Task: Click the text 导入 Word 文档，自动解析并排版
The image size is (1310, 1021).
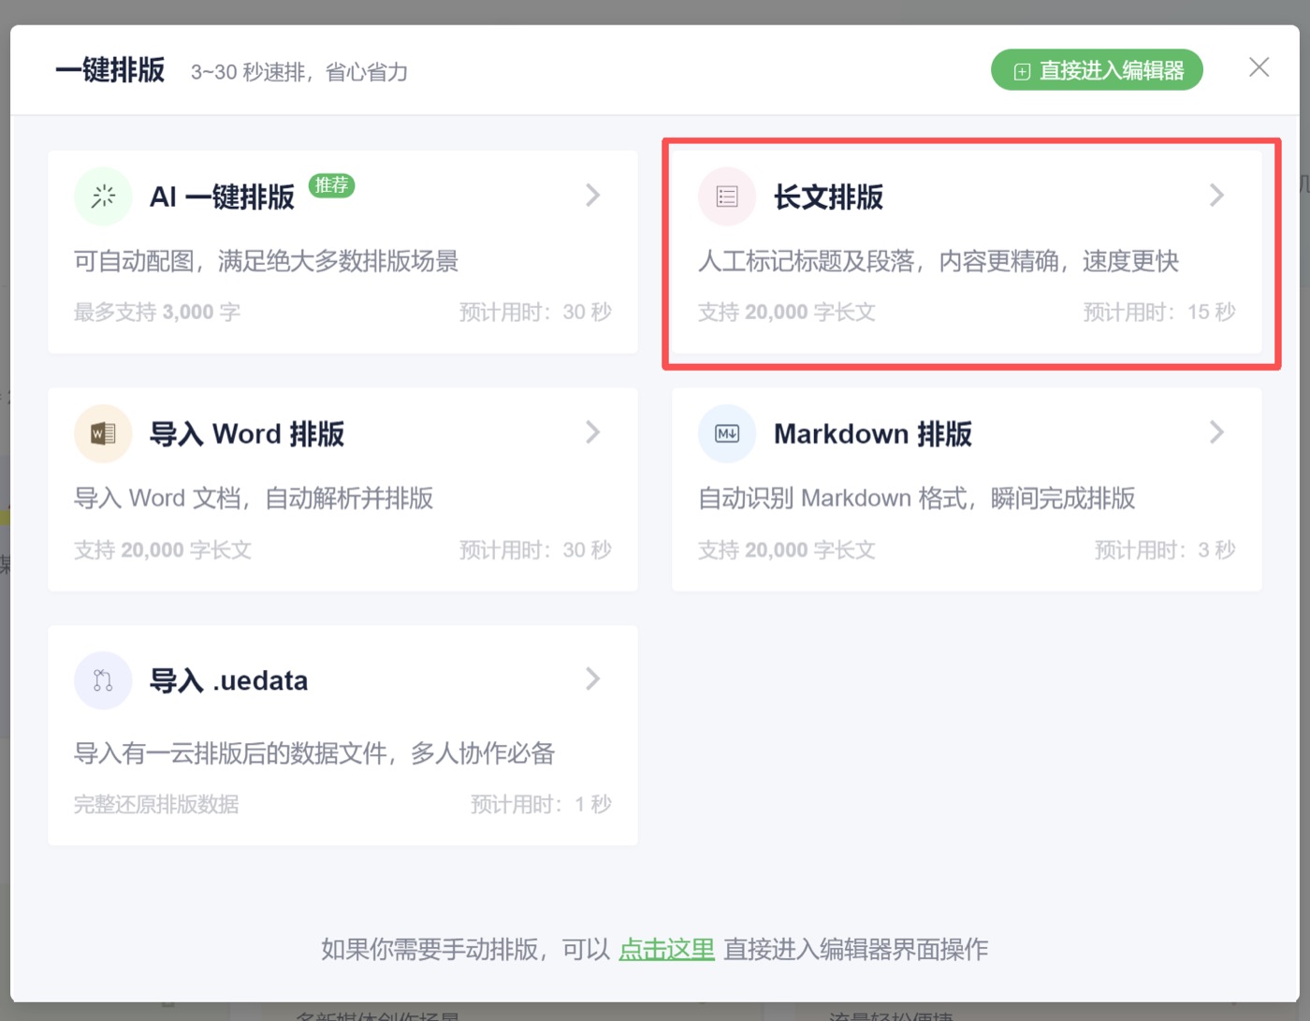Action: coord(254,498)
